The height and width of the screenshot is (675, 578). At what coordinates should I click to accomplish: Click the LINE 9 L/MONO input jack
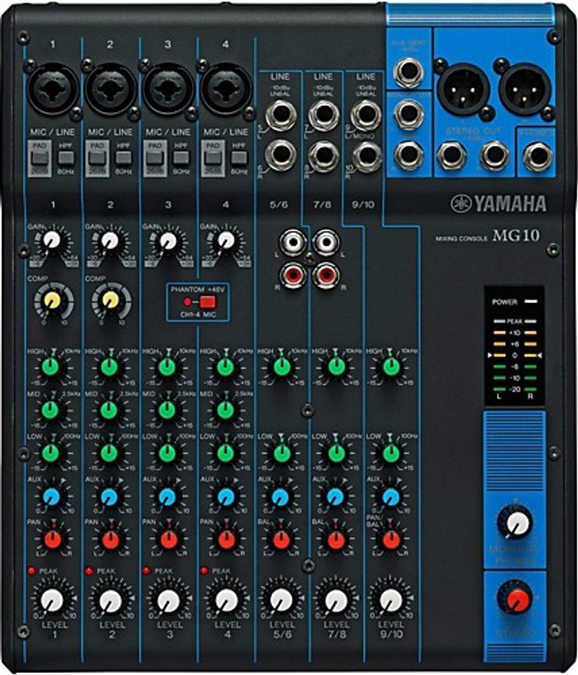pos(366,115)
